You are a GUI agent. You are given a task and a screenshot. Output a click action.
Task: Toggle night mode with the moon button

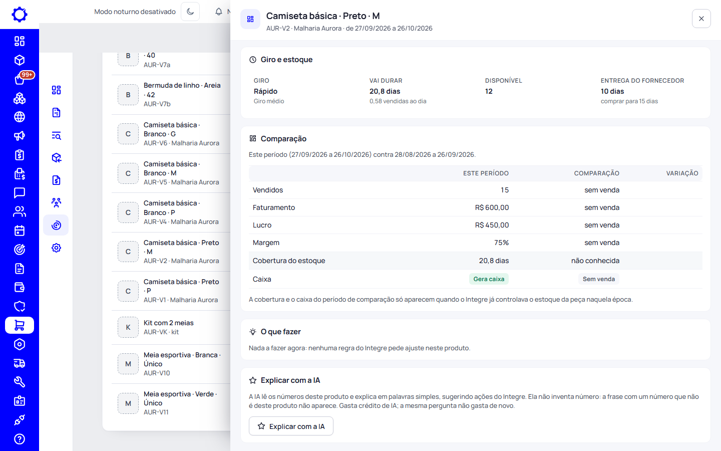[x=190, y=12]
